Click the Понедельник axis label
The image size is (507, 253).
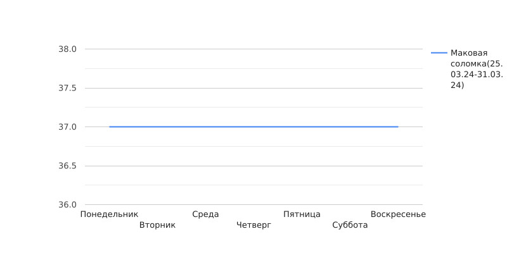[109, 214]
